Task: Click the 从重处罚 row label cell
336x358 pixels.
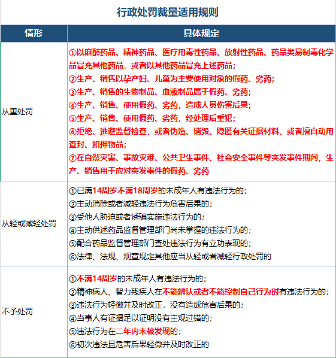Action: pos(34,111)
